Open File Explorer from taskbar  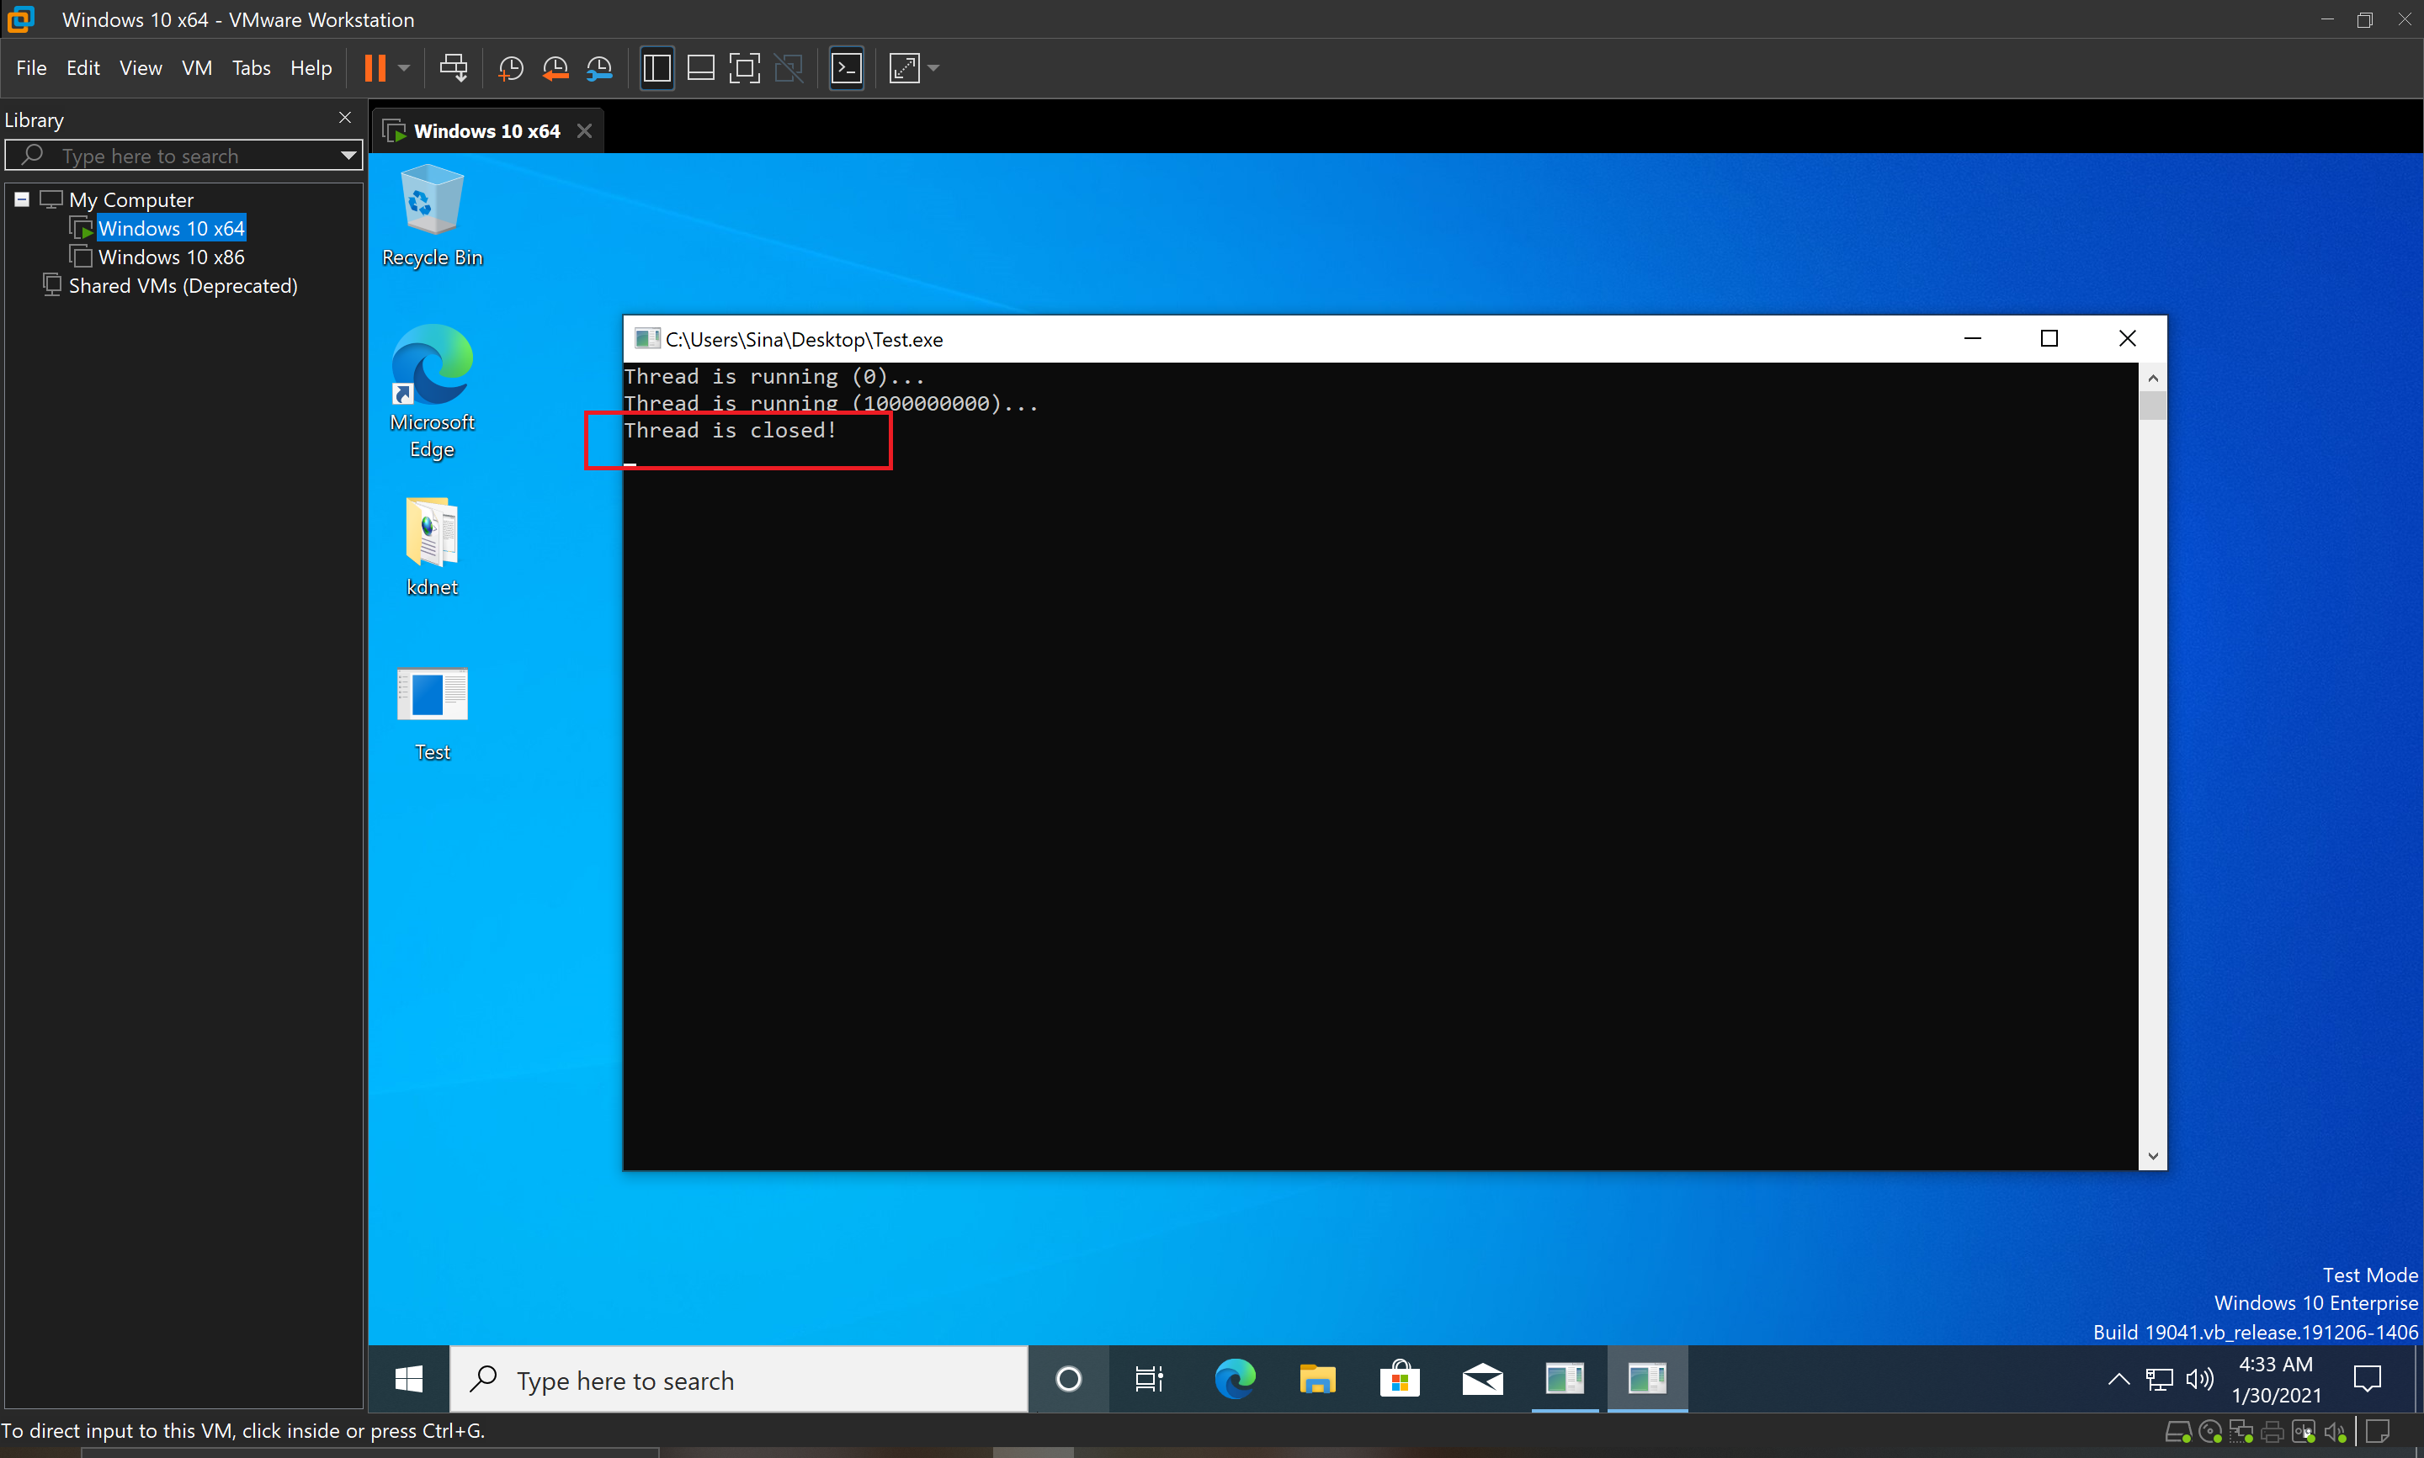click(1316, 1380)
